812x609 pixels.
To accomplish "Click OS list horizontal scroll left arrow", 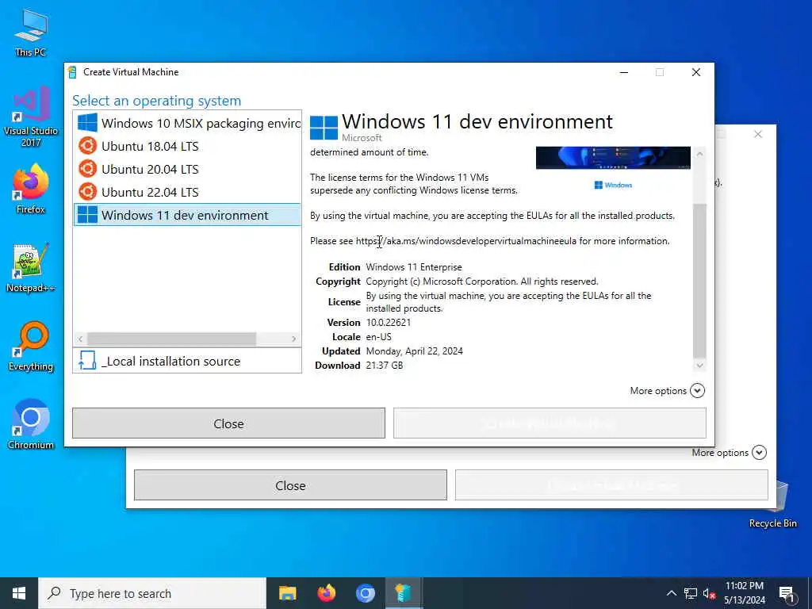I will 80,339.
